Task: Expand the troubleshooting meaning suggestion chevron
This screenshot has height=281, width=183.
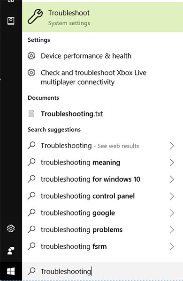Action: coord(172,163)
